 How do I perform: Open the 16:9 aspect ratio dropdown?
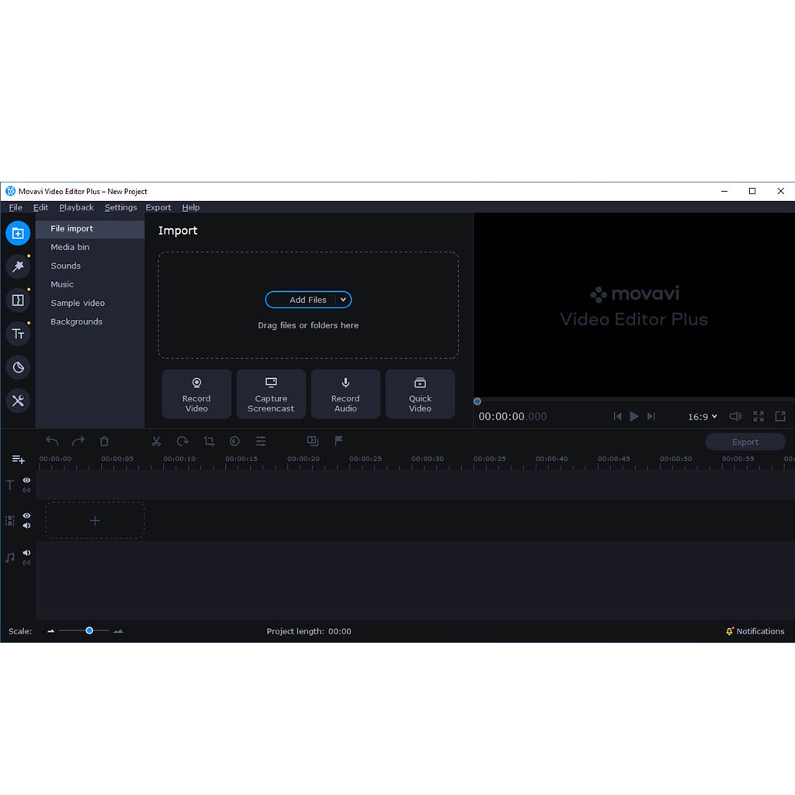click(x=703, y=417)
